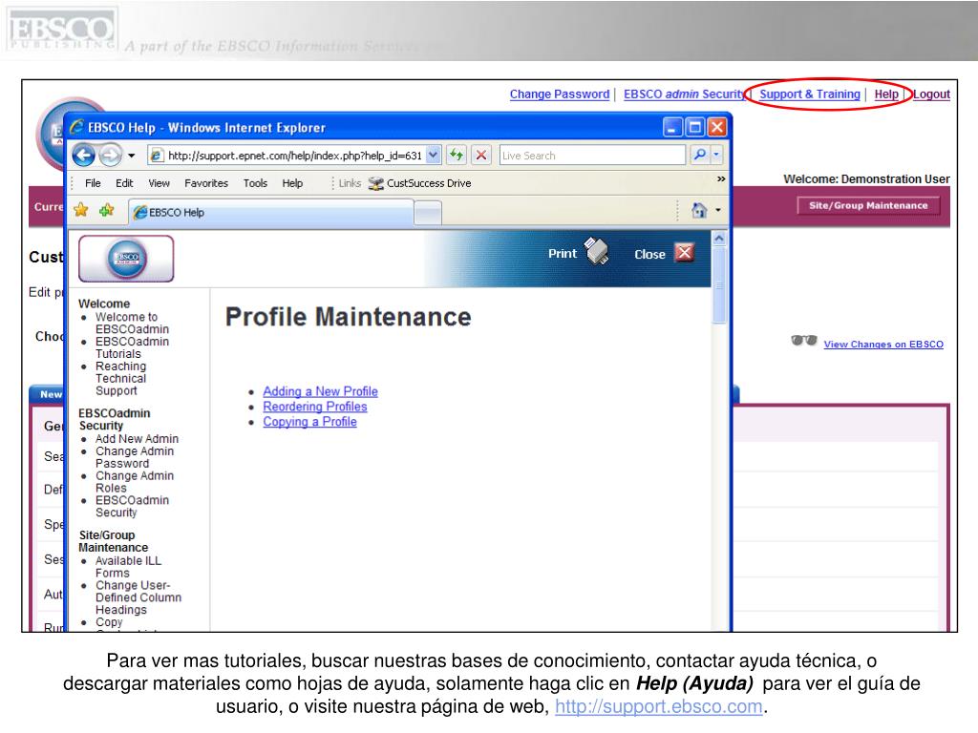The height and width of the screenshot is (733, 978).
Task: Click the Welcome: Demonstration User text
Action: tap(866, 178)
